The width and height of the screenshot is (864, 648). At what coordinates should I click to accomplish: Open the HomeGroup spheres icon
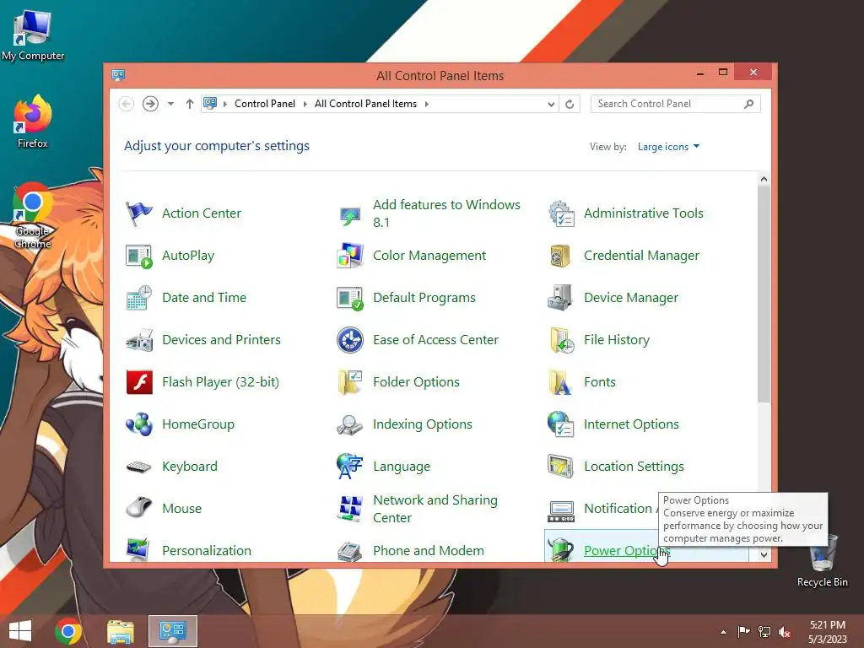139,424
